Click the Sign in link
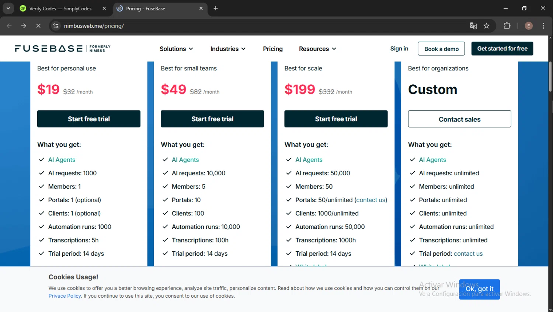The height and width of the screenshot is (312, 553). click(399, 49)
